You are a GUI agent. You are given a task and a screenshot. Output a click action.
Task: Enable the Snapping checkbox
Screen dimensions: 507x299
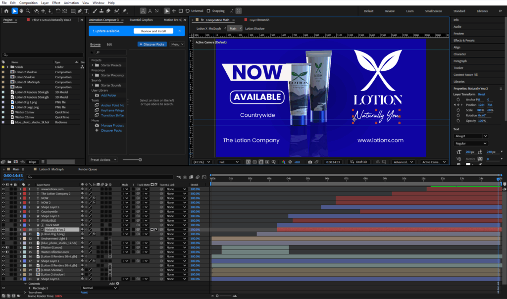point(208,11)
